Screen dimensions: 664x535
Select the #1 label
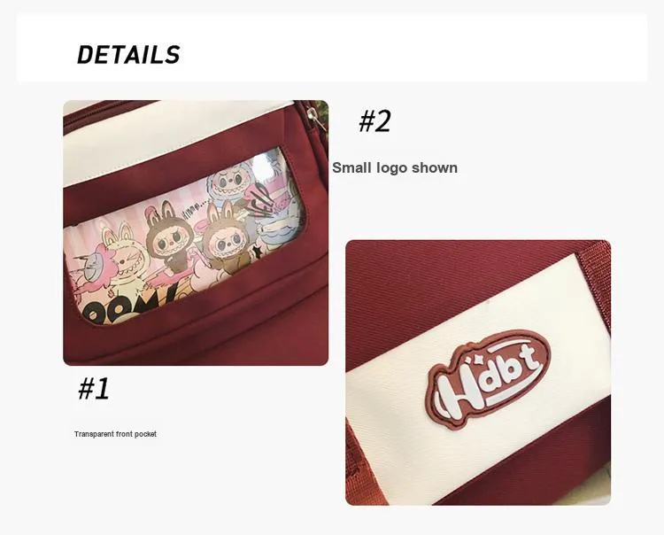coord(94,389)
